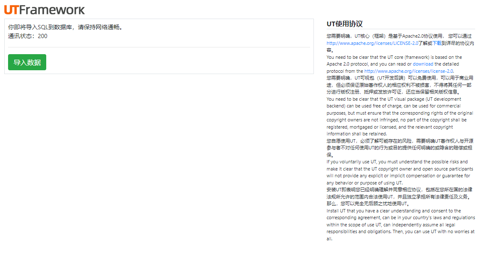This screenshot has width=481, height=256.
Task: Open the uppercase LICENSE-2.0 Apache link
Action: tap(372, 43)
